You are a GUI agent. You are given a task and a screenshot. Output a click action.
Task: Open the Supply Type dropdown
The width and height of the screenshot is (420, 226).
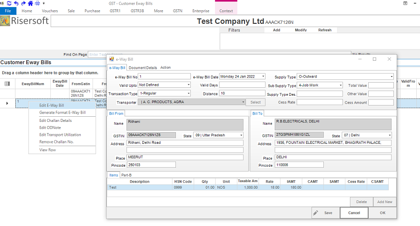391,77
